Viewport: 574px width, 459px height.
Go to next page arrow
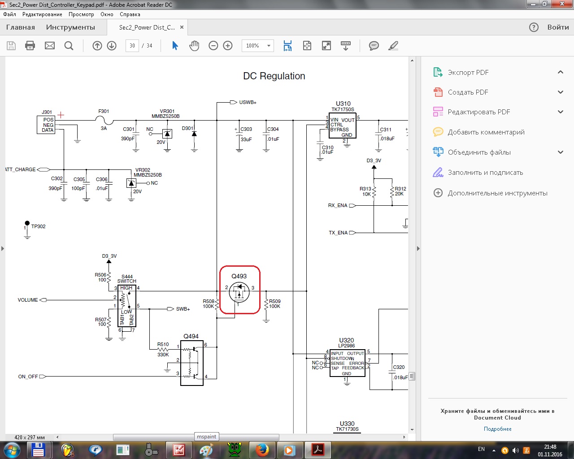(x=112, y=46)
